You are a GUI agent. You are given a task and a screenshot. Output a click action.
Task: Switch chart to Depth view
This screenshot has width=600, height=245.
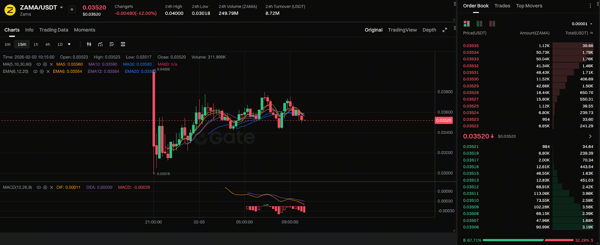point(429,30)
